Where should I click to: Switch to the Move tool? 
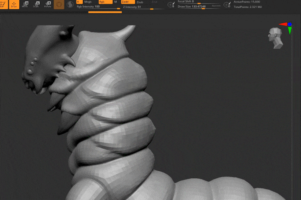[x=25, y=5]
